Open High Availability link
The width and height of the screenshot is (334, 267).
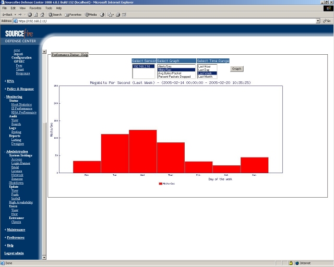pyautogui.click(x=21, y=202)
